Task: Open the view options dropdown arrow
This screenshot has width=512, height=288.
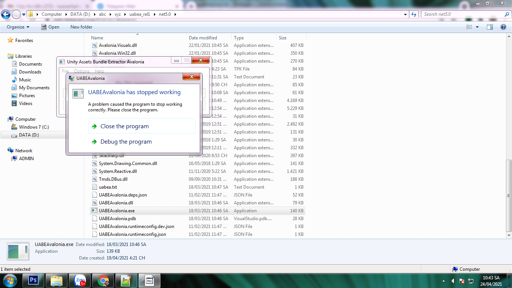Action: [477, 27]
